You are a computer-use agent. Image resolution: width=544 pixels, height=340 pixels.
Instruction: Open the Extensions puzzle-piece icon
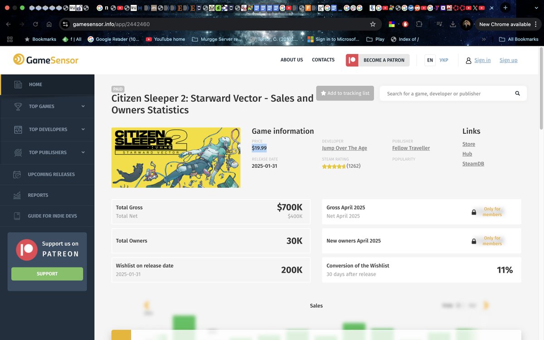coord(419,24)
